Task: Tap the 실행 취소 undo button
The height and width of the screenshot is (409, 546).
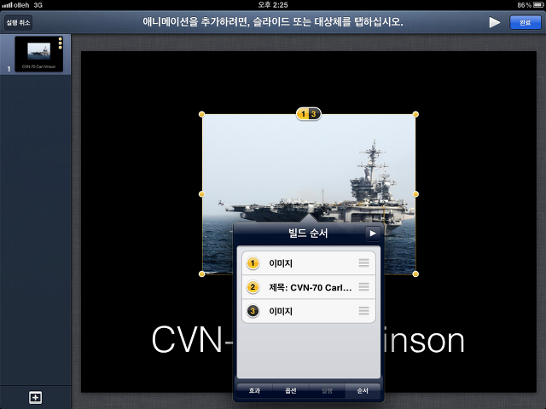Action: click(x=18, y=23)
